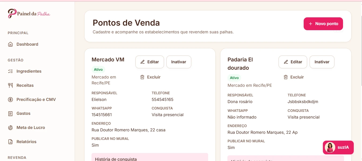Open the Dashboard home icon
The height and width of the screenshot is (161, 362).
10,44
